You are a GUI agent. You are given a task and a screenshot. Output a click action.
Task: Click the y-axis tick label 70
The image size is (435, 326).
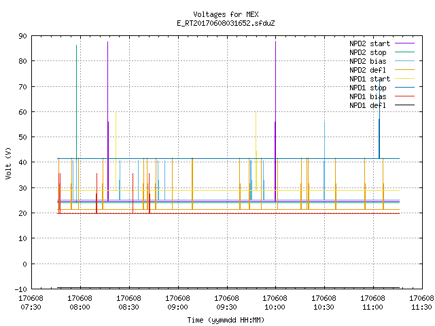pos(22,87)
